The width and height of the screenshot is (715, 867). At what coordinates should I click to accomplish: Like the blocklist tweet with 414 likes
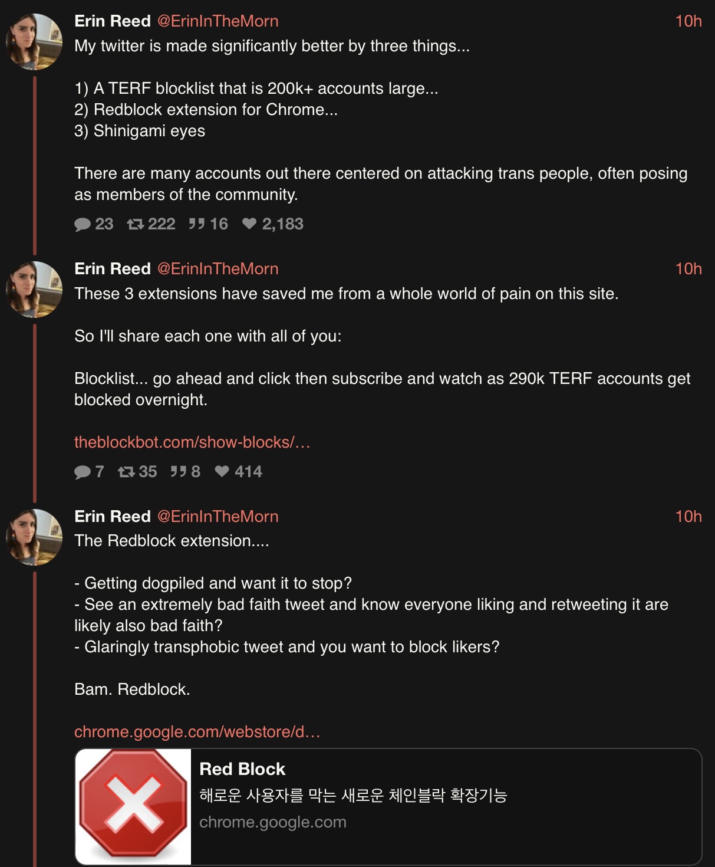coord(222,472)
